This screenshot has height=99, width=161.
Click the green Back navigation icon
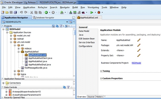[46, 13]
